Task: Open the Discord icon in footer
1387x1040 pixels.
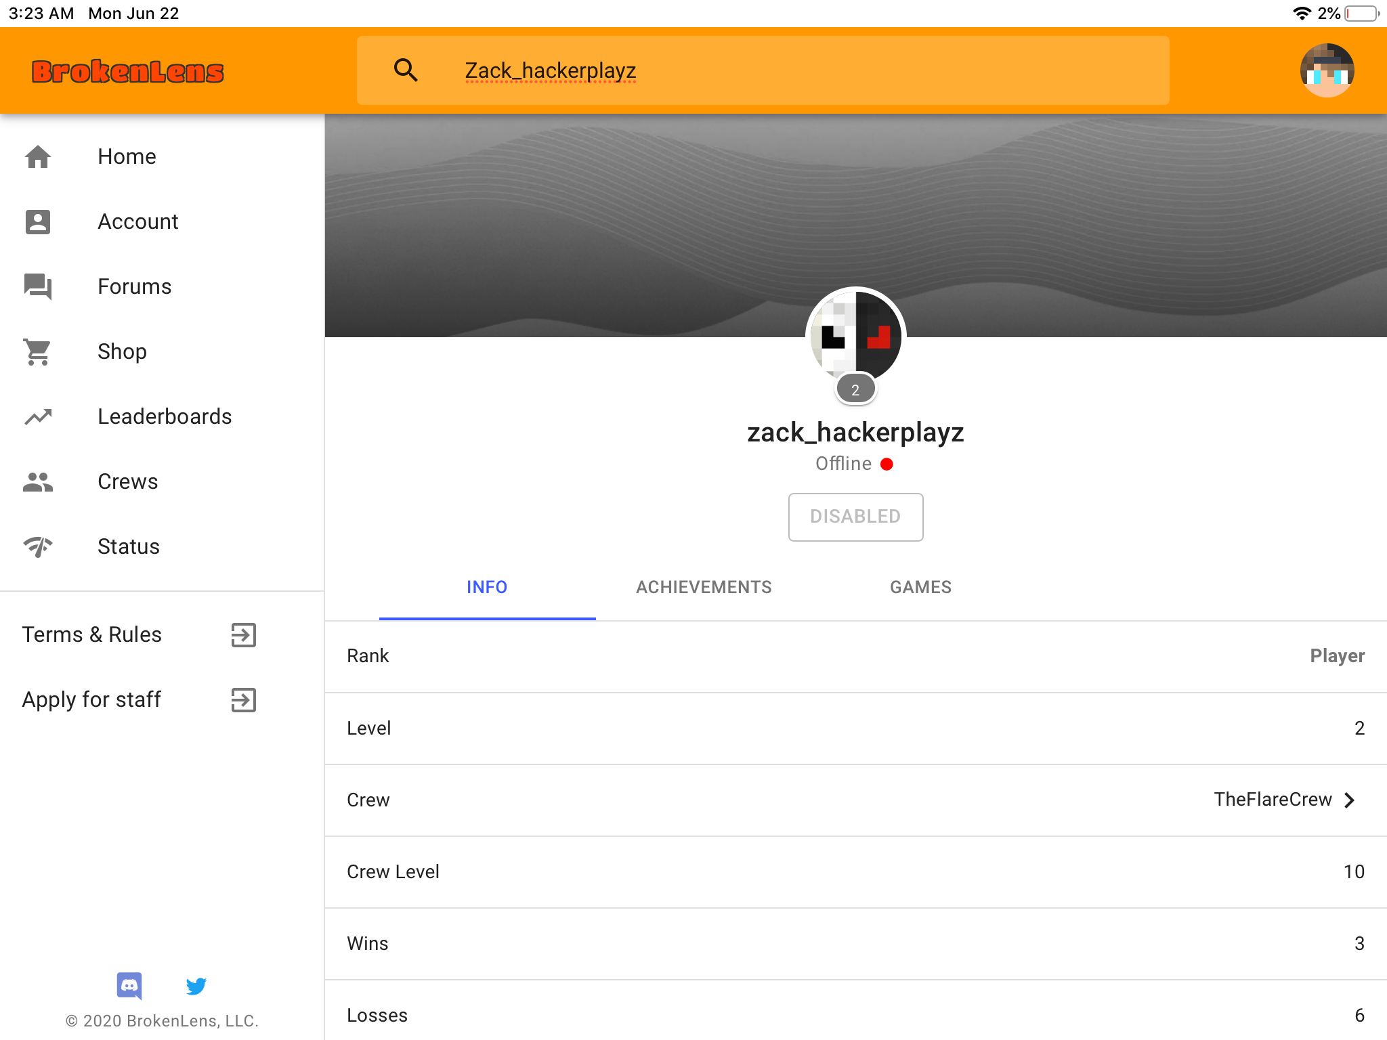Action: (129, 986)
